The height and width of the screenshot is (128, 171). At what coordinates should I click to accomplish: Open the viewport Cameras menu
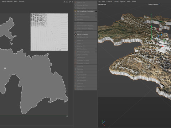pyautogui.click(x=109, y=1)
